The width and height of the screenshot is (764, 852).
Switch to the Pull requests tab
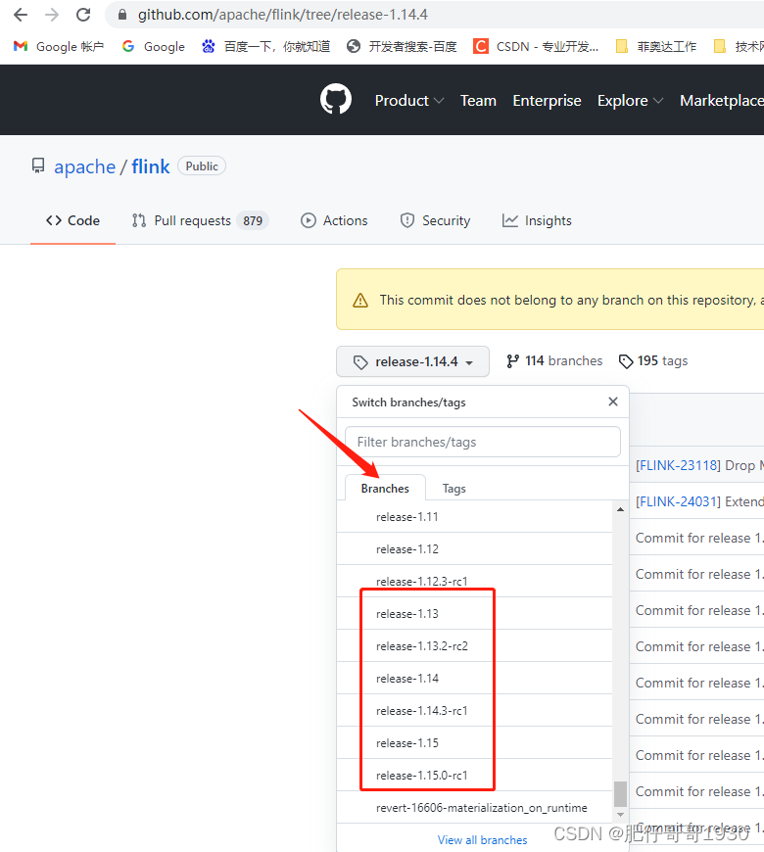[200, 220]
